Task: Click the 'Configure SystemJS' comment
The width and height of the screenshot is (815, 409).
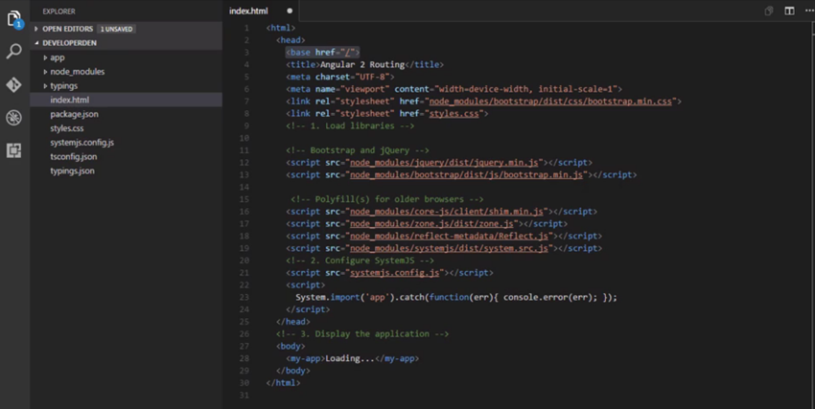Action: (360, 261)
